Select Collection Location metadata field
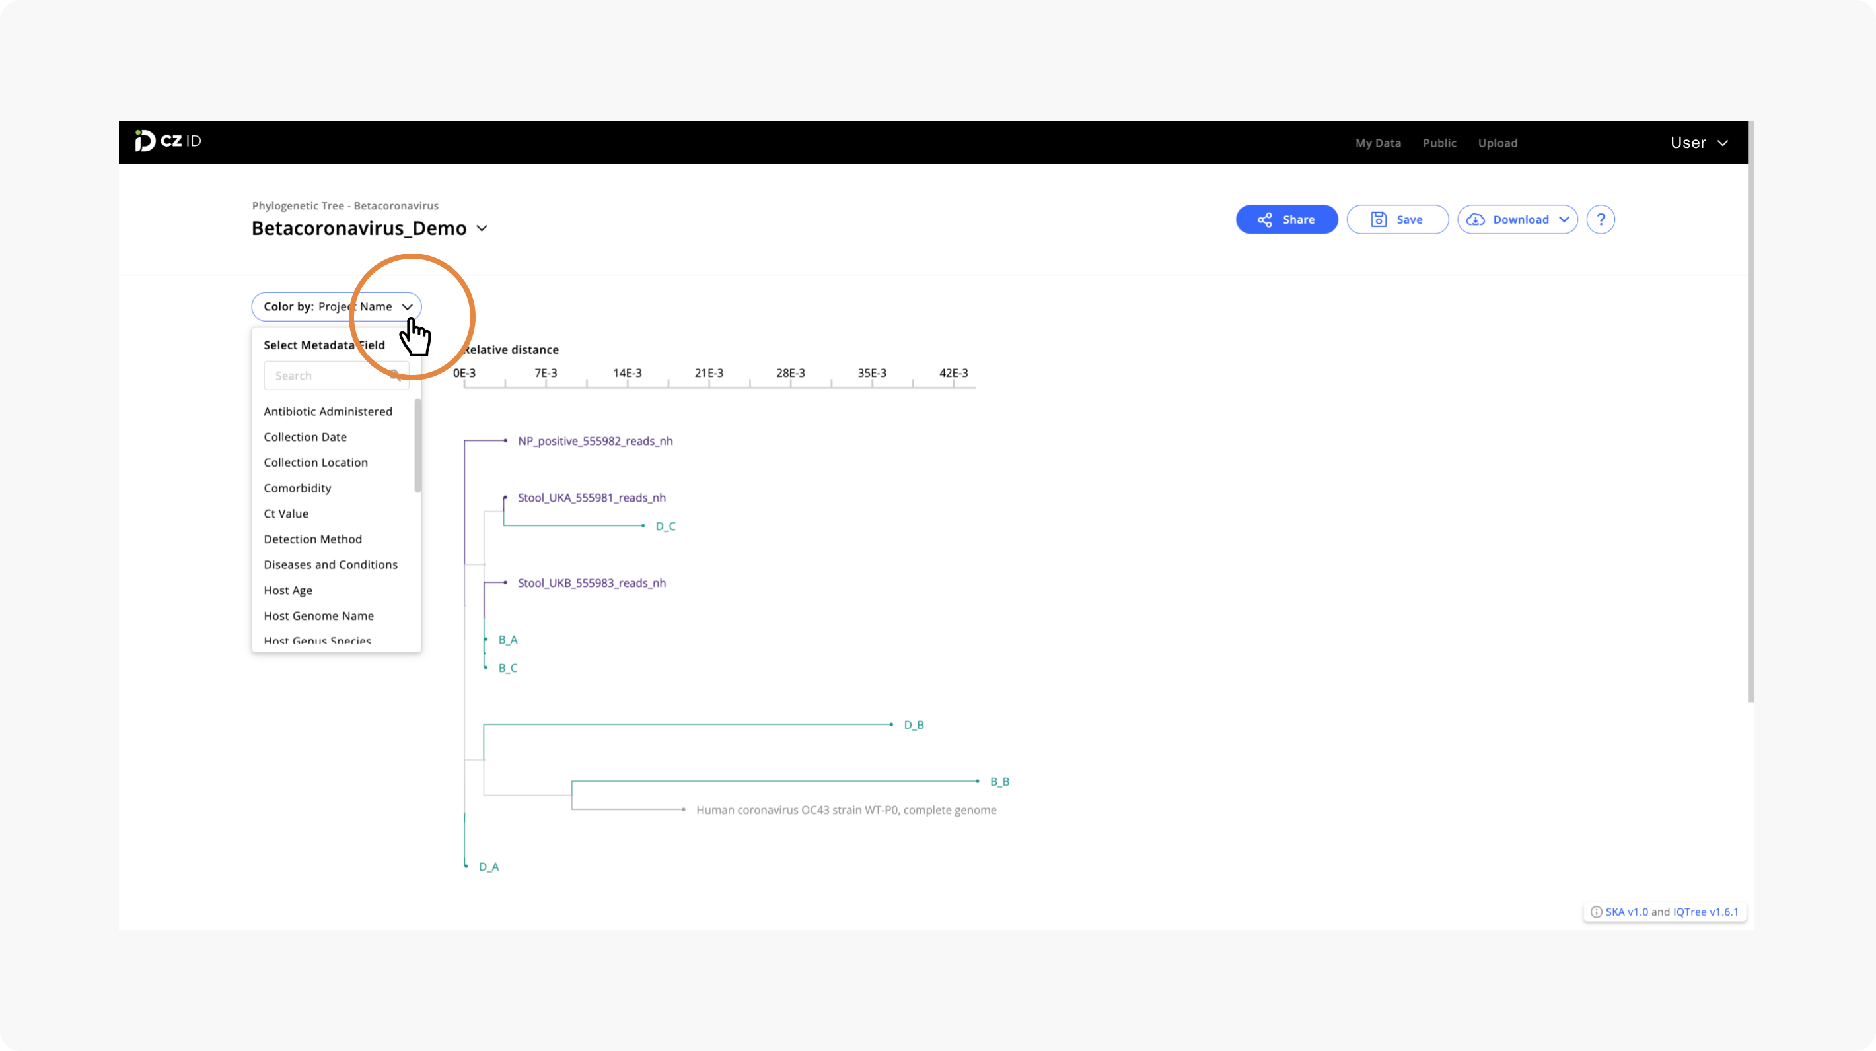The width and height of the screenshot is (1876, 1051). 315,462
